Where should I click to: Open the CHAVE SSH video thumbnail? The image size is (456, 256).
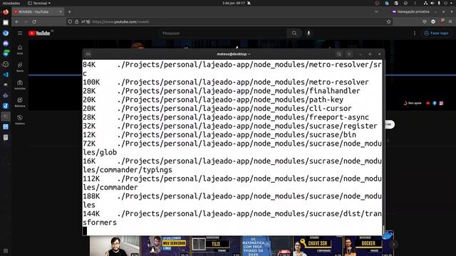point(317,246)
